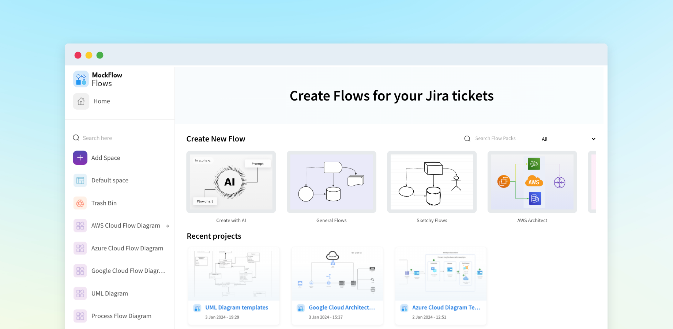Image resolution: width=673 pixels, height=329 pixels.
Task: Select AWS Cloud Flow Diagram space
Action: point(126,226)
